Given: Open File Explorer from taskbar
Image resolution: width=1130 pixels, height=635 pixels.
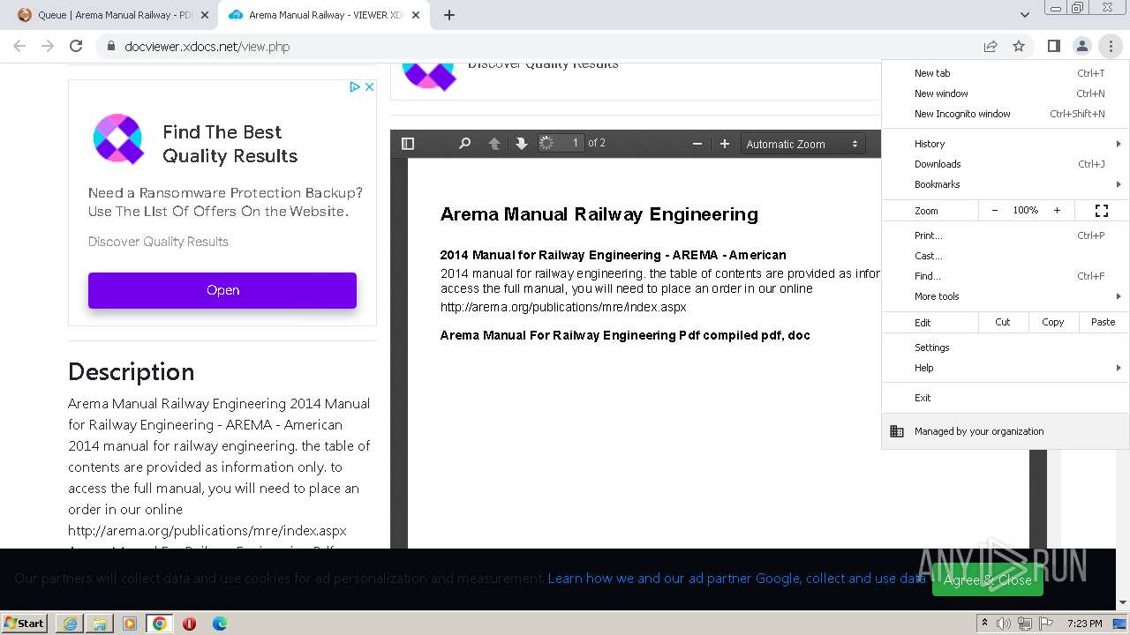Looking at the screenshot, I should click(100, 624).
